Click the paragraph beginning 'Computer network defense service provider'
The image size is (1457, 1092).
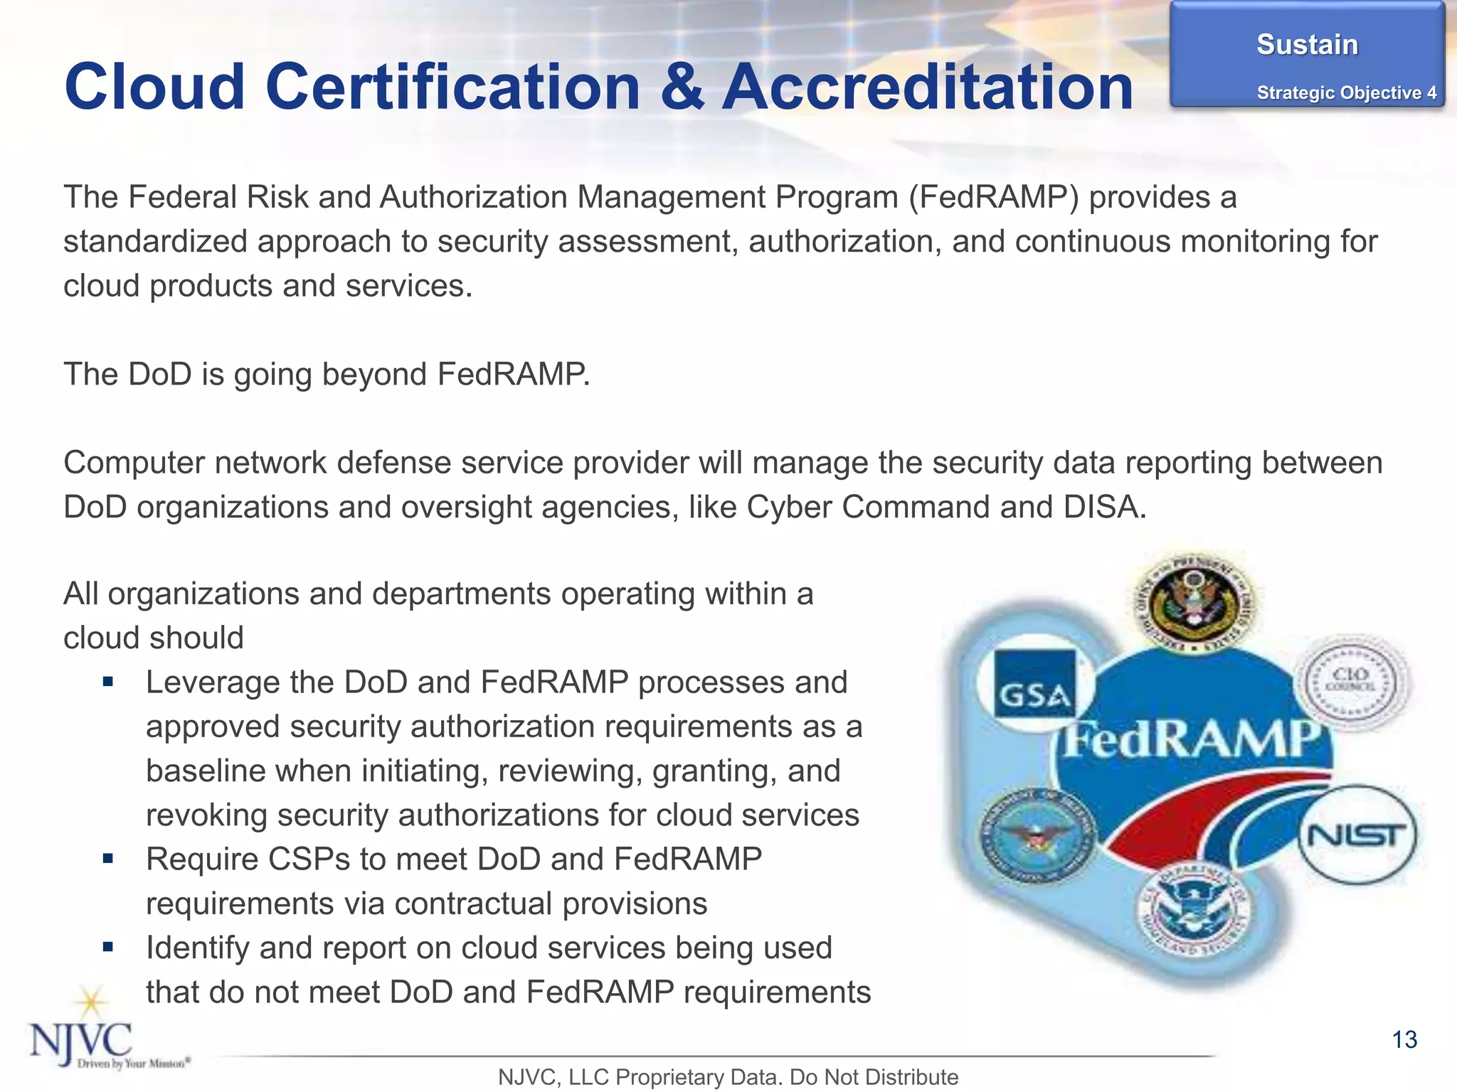click(x=723, y=484)
